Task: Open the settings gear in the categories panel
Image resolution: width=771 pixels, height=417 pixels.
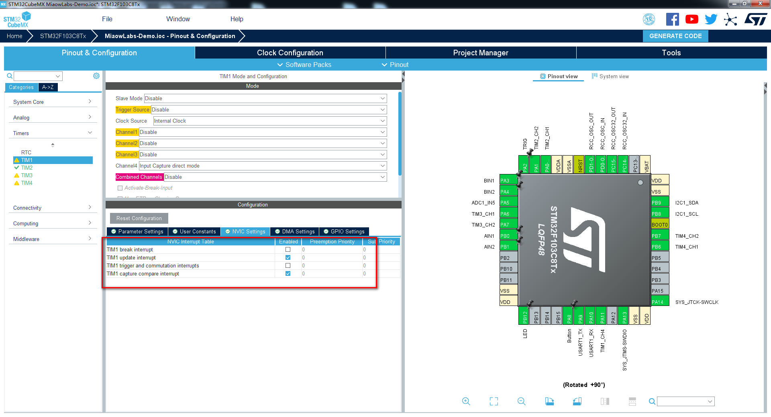Action: (x=96, y=76)
